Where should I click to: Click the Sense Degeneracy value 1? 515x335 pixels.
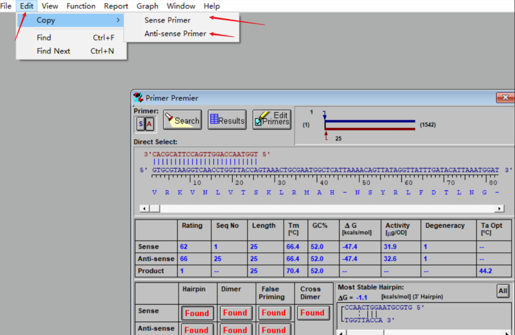426,247
